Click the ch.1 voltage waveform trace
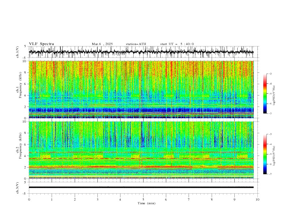 [141, 52]
